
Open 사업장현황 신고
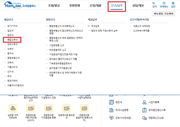click(57, 45)
